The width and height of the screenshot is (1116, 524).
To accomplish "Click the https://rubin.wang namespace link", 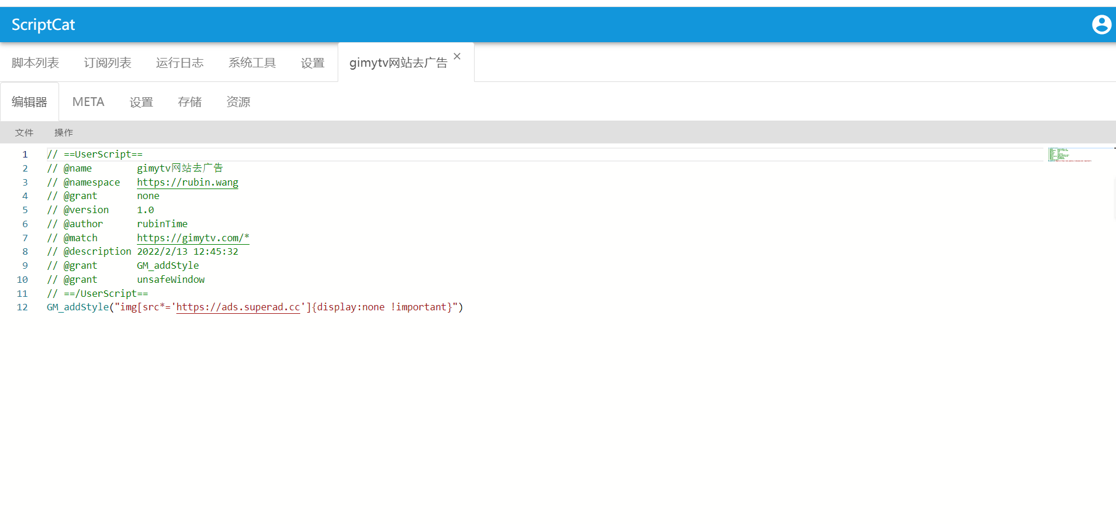I will coord(187,182).
